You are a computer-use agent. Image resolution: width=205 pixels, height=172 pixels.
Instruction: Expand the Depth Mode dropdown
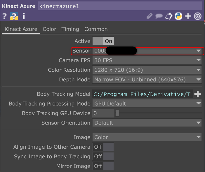pos(147,80)
